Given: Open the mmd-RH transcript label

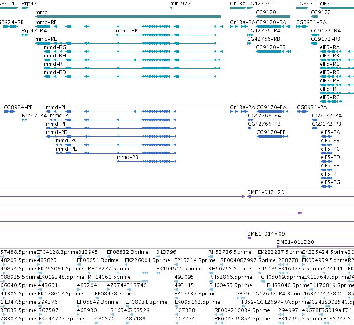Looking at the screenshot, I should (x=55, y=56).
